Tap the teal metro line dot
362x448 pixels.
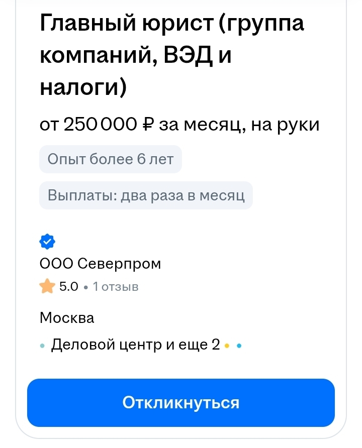pyautogui.click(x=42, y=346)
